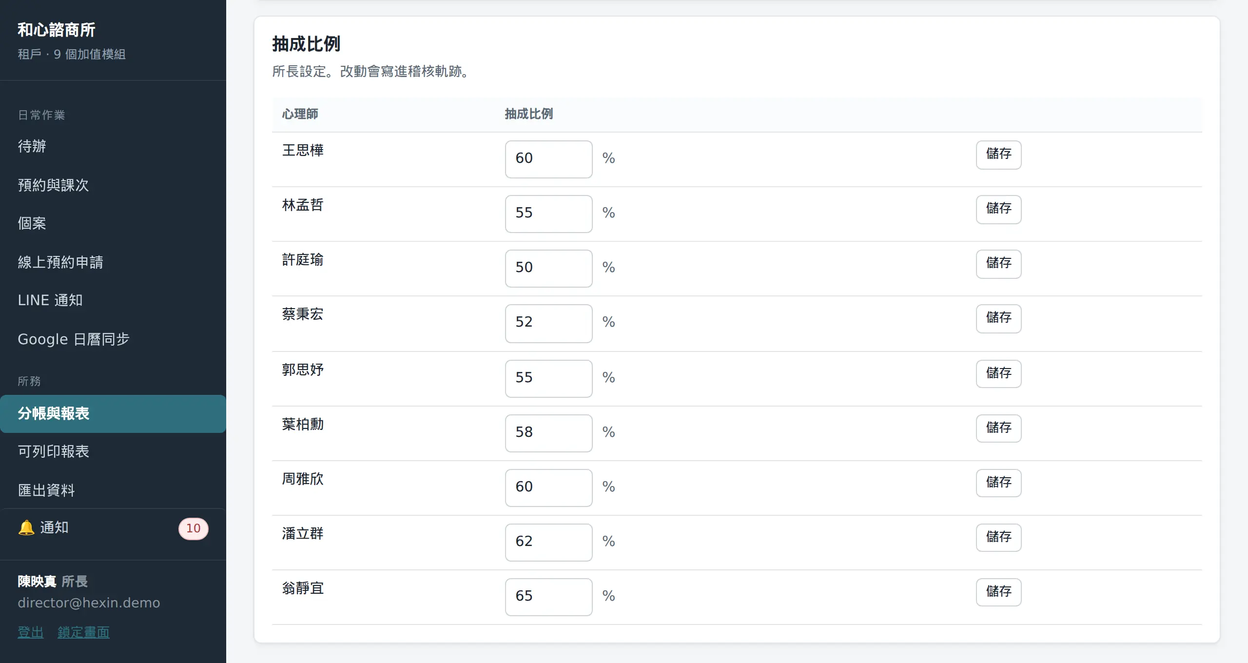Viewport: 1248px width, 663px height.
Task: Click the 心理師 column header
Action: coord(300,114)
